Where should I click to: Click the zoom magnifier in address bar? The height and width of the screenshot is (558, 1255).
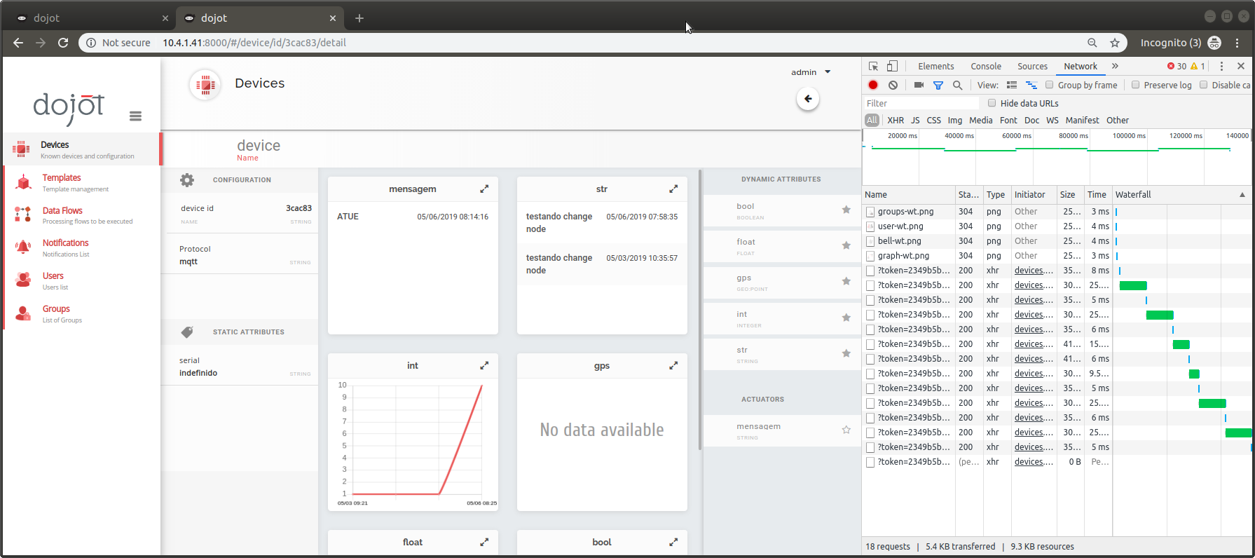tap(1092, 43)
